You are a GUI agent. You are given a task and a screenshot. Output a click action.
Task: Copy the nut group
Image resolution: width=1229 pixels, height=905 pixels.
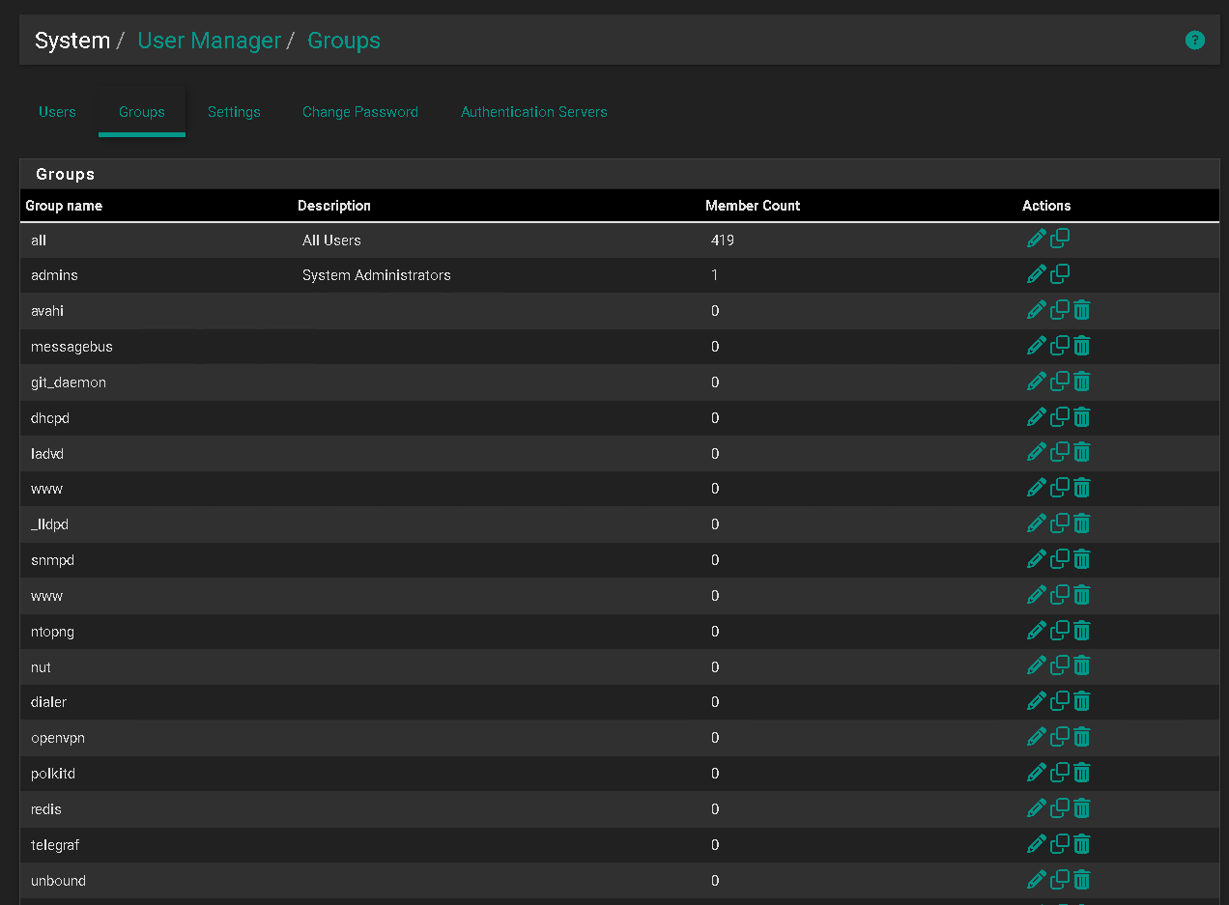pyautogui.click(x=1060, y=665)
